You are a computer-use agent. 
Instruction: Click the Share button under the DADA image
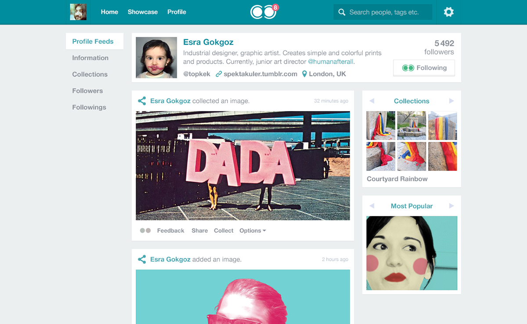point(199,230)
